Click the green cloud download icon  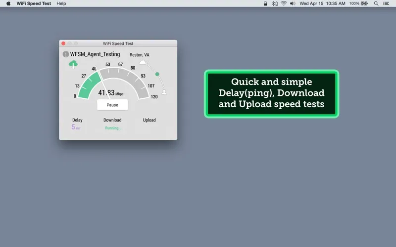[x=73, y=64]
